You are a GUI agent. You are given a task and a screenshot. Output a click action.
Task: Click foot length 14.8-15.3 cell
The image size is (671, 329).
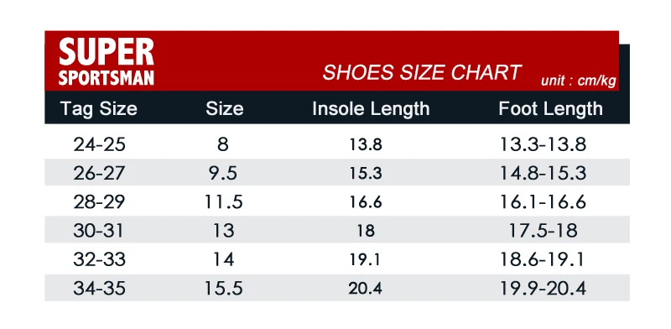pos(543,173)
